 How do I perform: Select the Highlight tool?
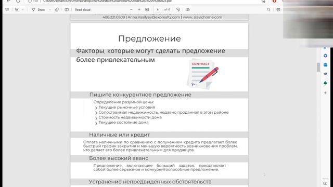pos(17,9)
